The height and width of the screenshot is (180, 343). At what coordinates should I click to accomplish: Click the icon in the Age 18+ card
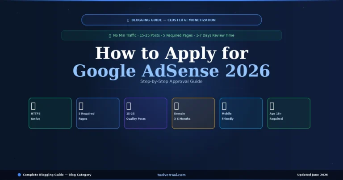coord(272,106)
